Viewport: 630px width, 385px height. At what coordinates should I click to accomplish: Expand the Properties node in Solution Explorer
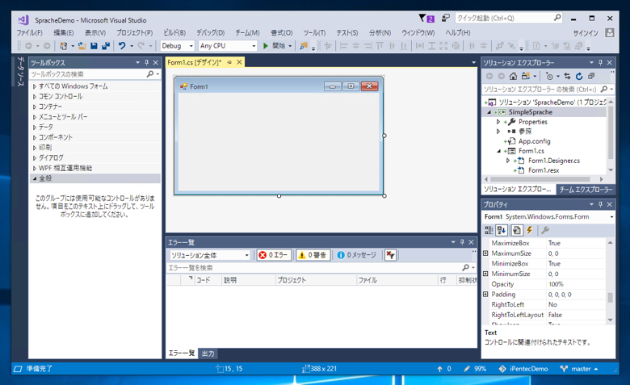pos(498,122)
